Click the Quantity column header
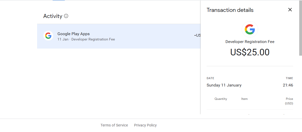This screenshot has height=132, width=302. coord(221,99)
